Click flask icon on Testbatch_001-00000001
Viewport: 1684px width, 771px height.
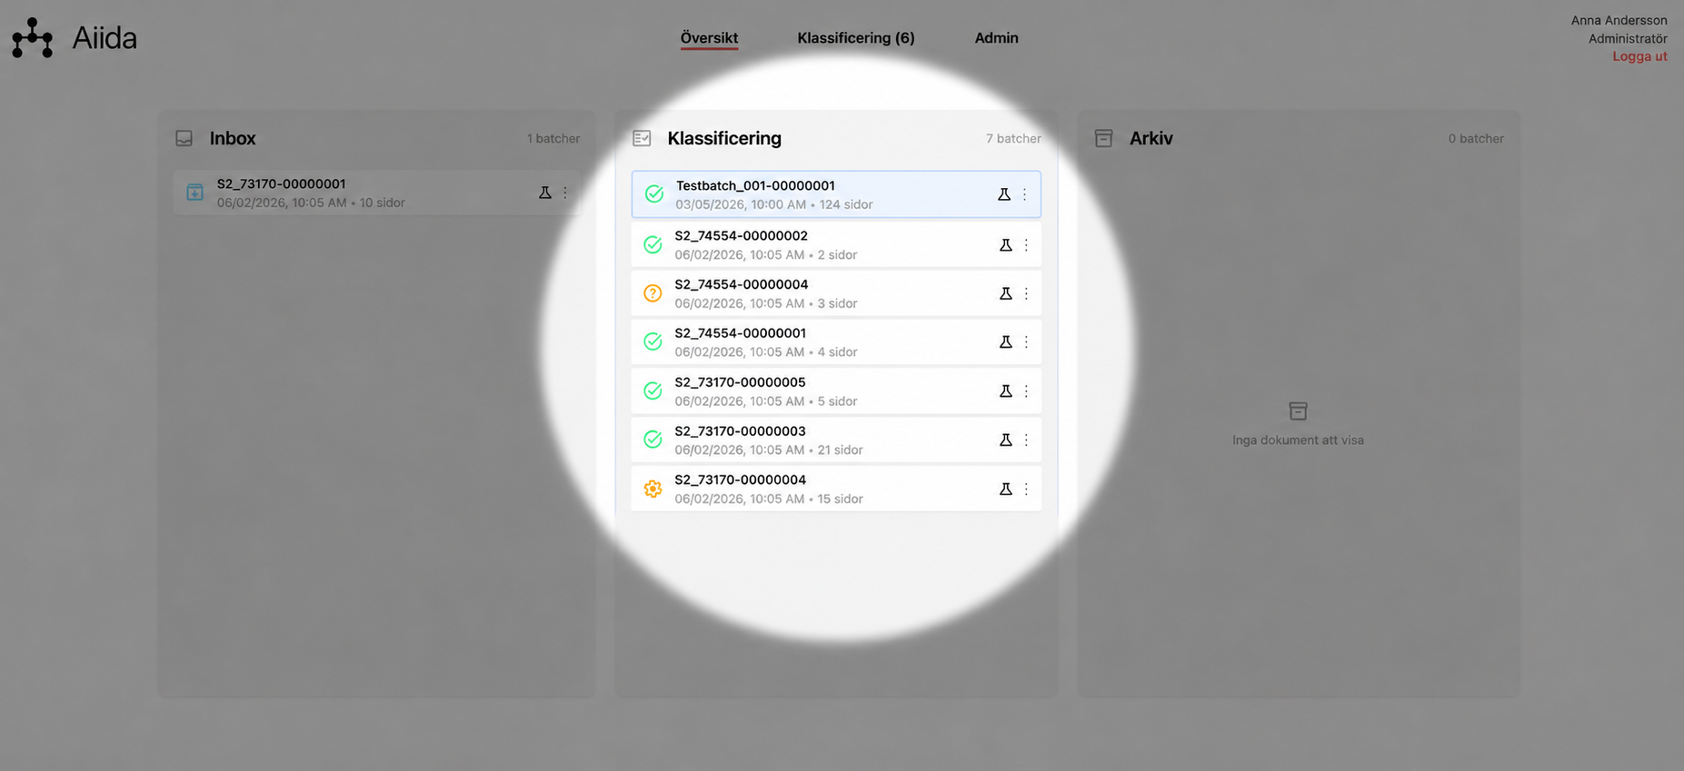click(1004, 194)
